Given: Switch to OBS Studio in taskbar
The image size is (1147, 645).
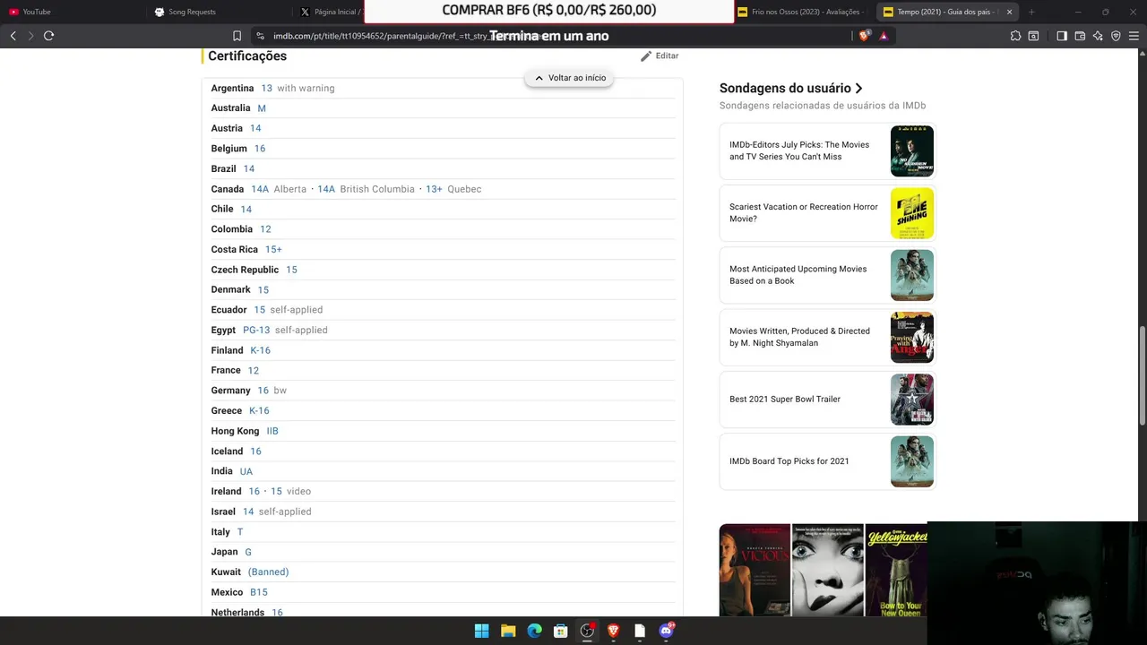Looking at the screenshot, I should (x=587, y=631).
